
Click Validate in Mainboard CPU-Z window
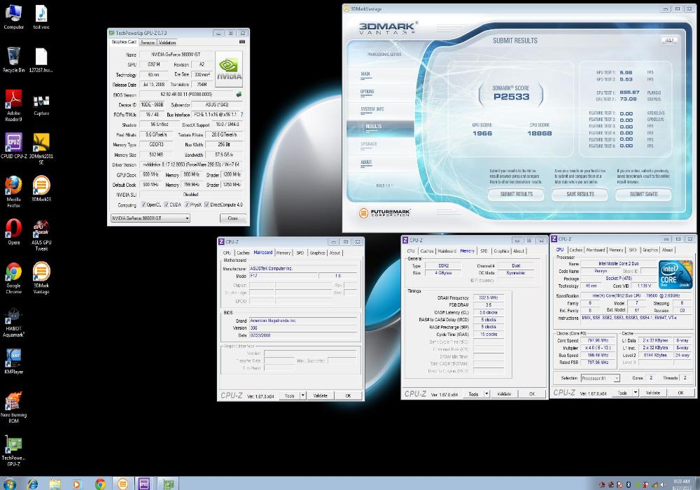320,395
